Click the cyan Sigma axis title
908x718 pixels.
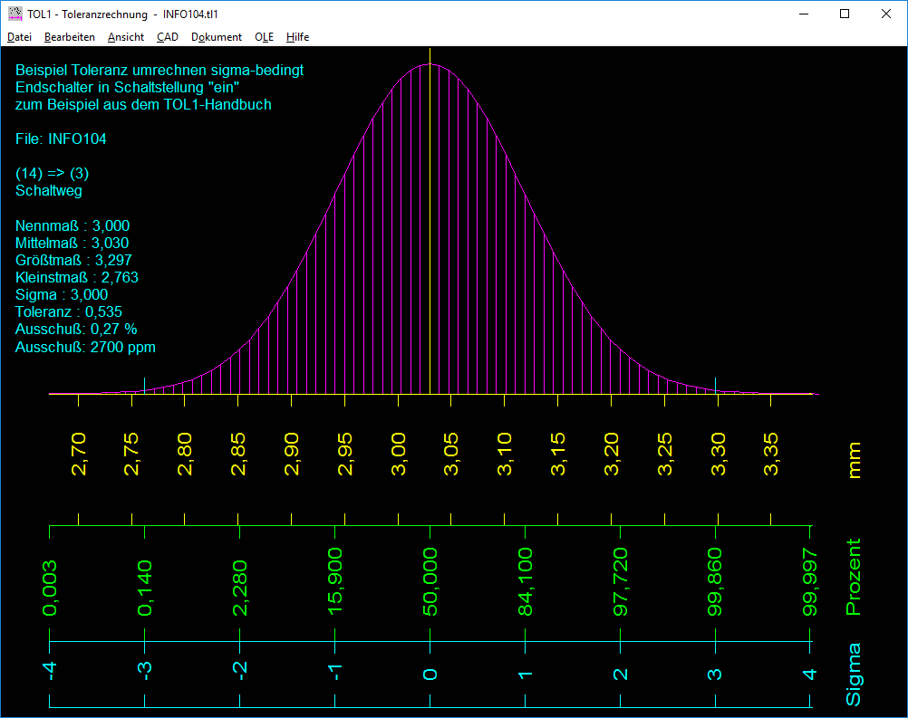coord(853,675)
